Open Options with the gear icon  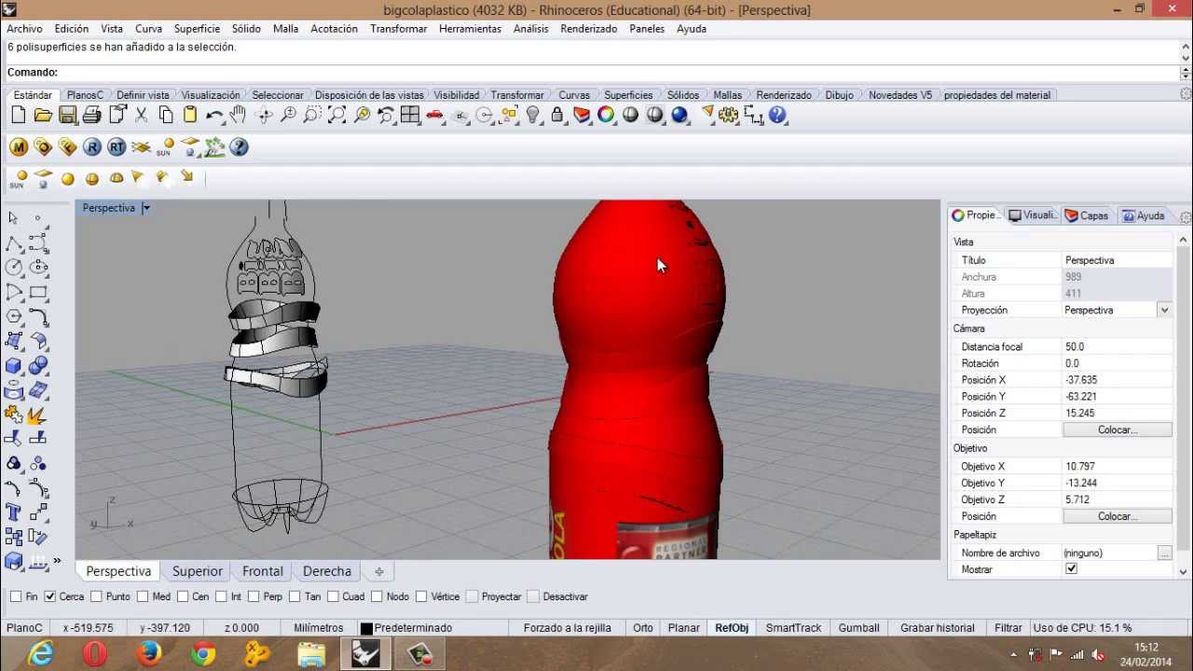[729, 116]
